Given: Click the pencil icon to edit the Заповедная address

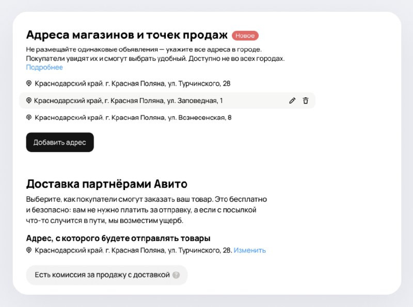Looking at the screenshot, I should pyautogui.click(x=293, y=100).
